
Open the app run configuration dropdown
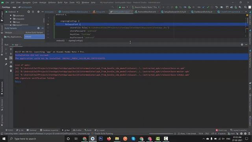tap(123, 7)
